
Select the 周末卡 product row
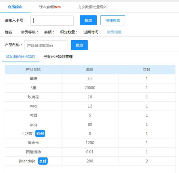point(90,143)
